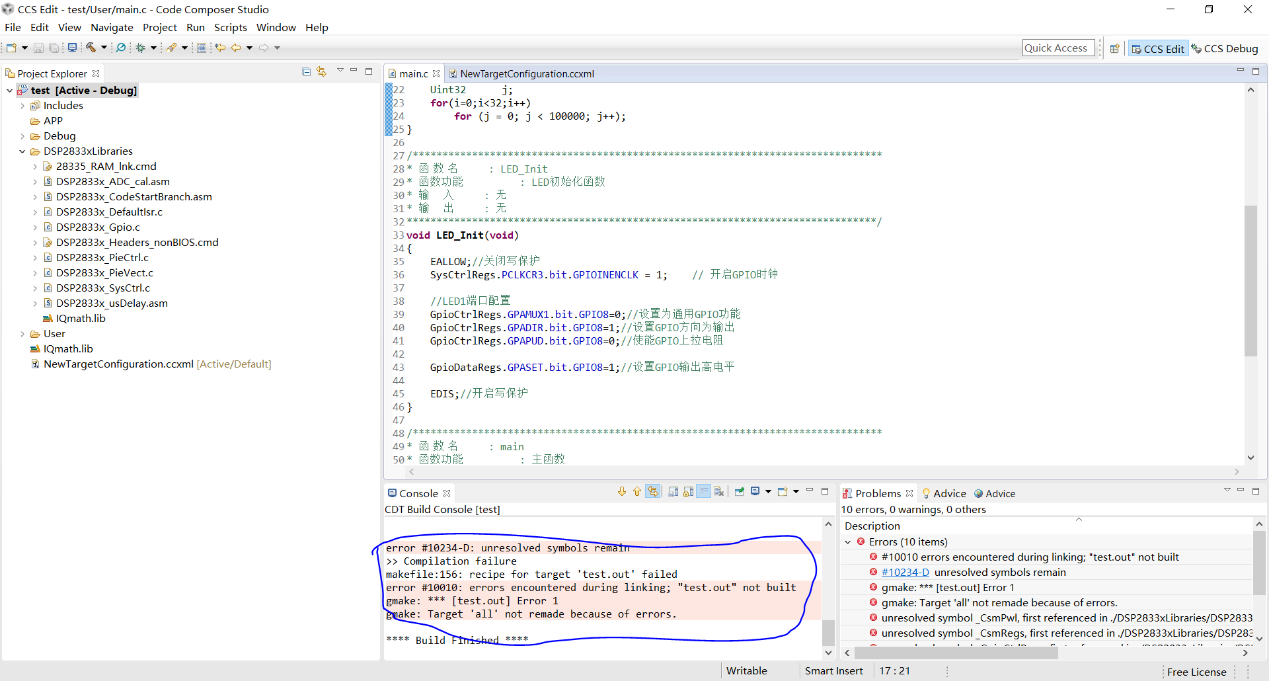Toggle Pin Console

coord(740,491)
